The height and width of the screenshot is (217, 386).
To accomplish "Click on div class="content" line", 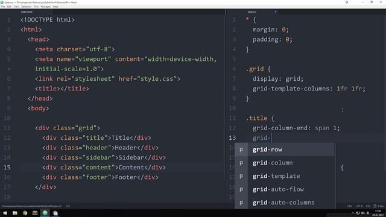I will click(104, 168).
